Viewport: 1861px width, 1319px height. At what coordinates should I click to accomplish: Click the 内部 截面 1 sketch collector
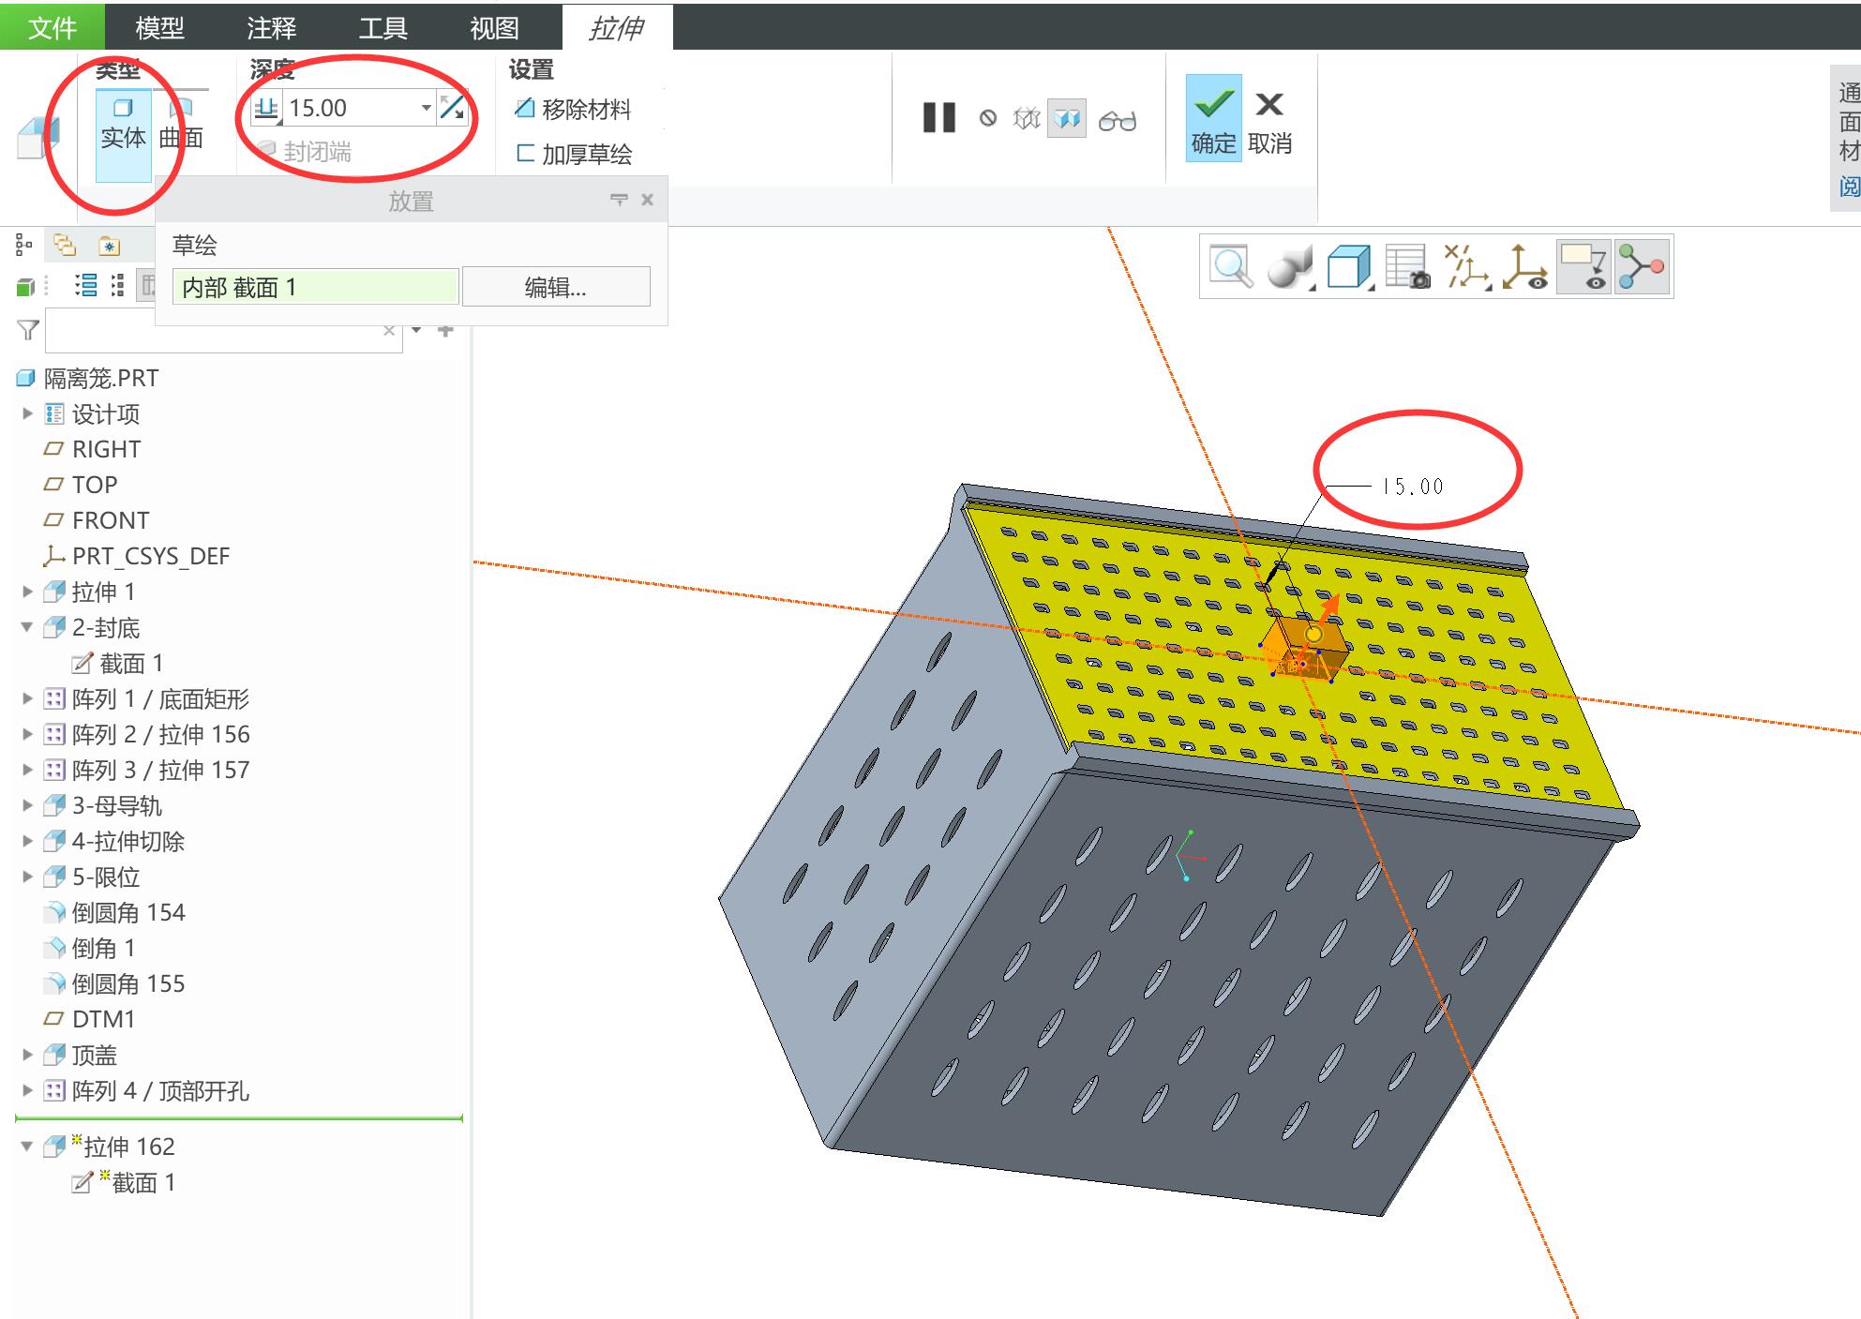coord(316,287)
